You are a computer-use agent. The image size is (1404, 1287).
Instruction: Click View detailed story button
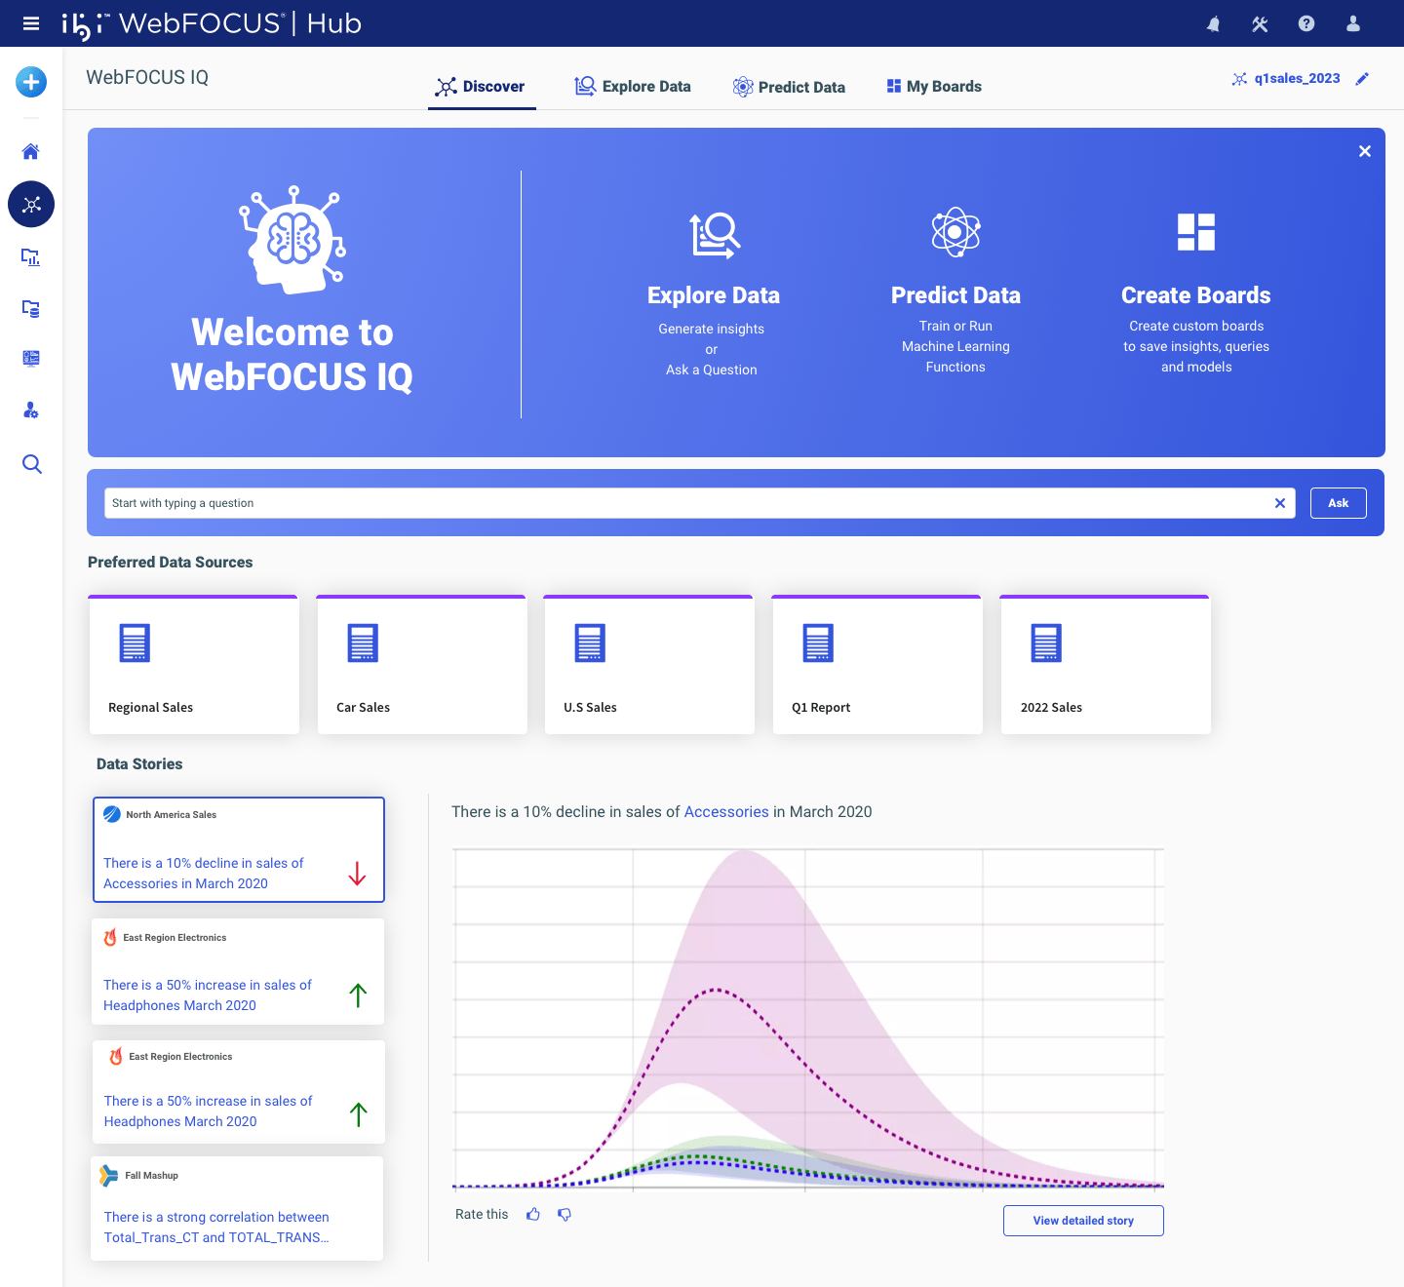point(1083,1221)
